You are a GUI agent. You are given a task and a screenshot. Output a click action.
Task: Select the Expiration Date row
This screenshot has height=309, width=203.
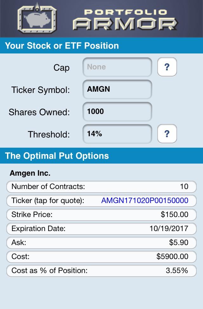[x=101, y=228]
